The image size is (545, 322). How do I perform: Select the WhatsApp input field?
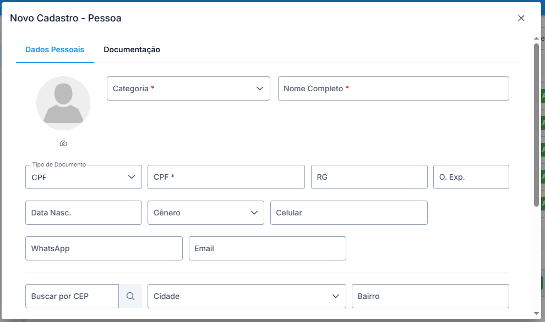[103, 248]
